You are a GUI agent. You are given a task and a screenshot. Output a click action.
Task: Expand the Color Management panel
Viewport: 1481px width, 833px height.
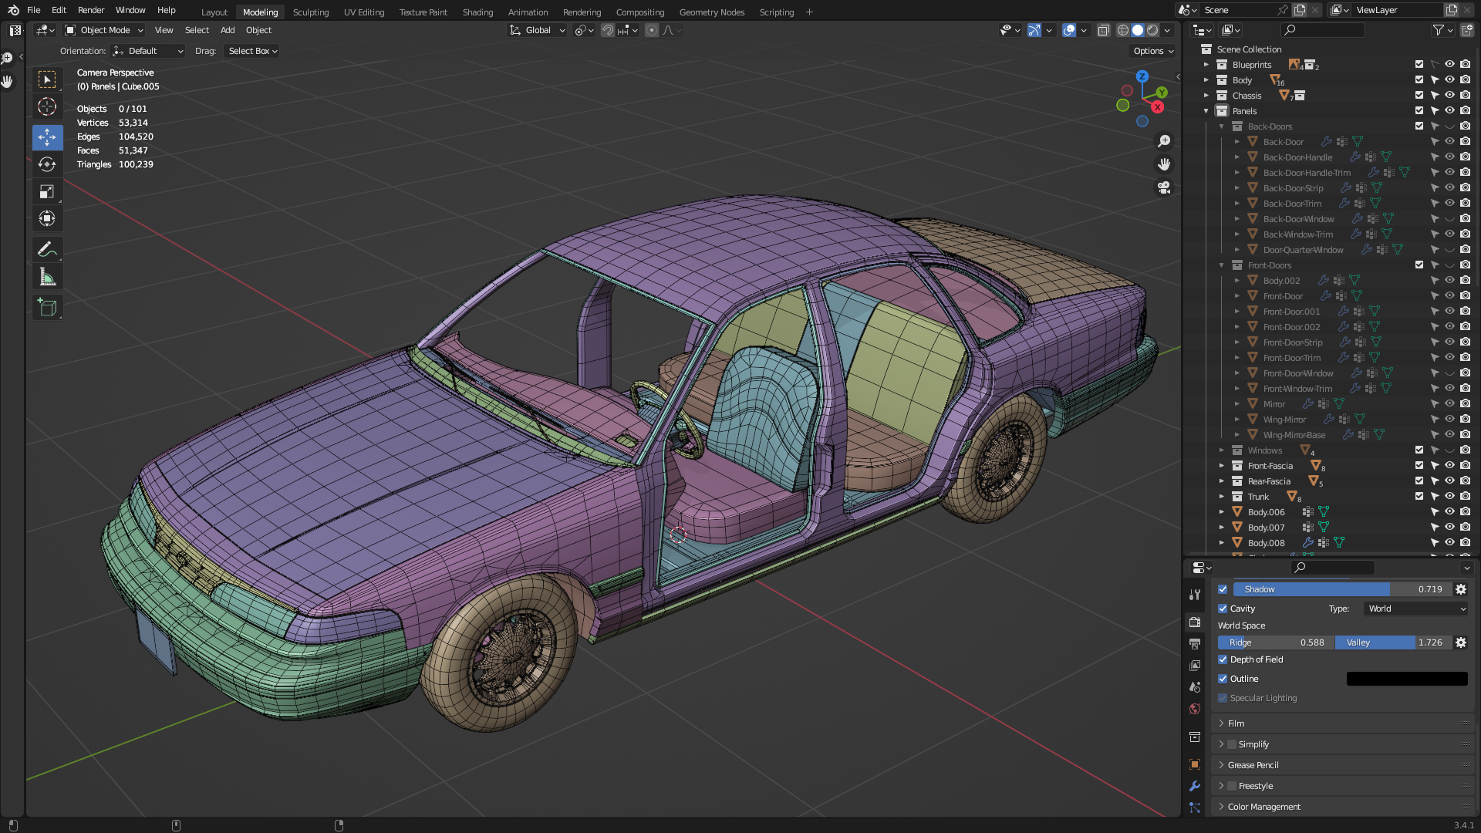(1263, 807)
